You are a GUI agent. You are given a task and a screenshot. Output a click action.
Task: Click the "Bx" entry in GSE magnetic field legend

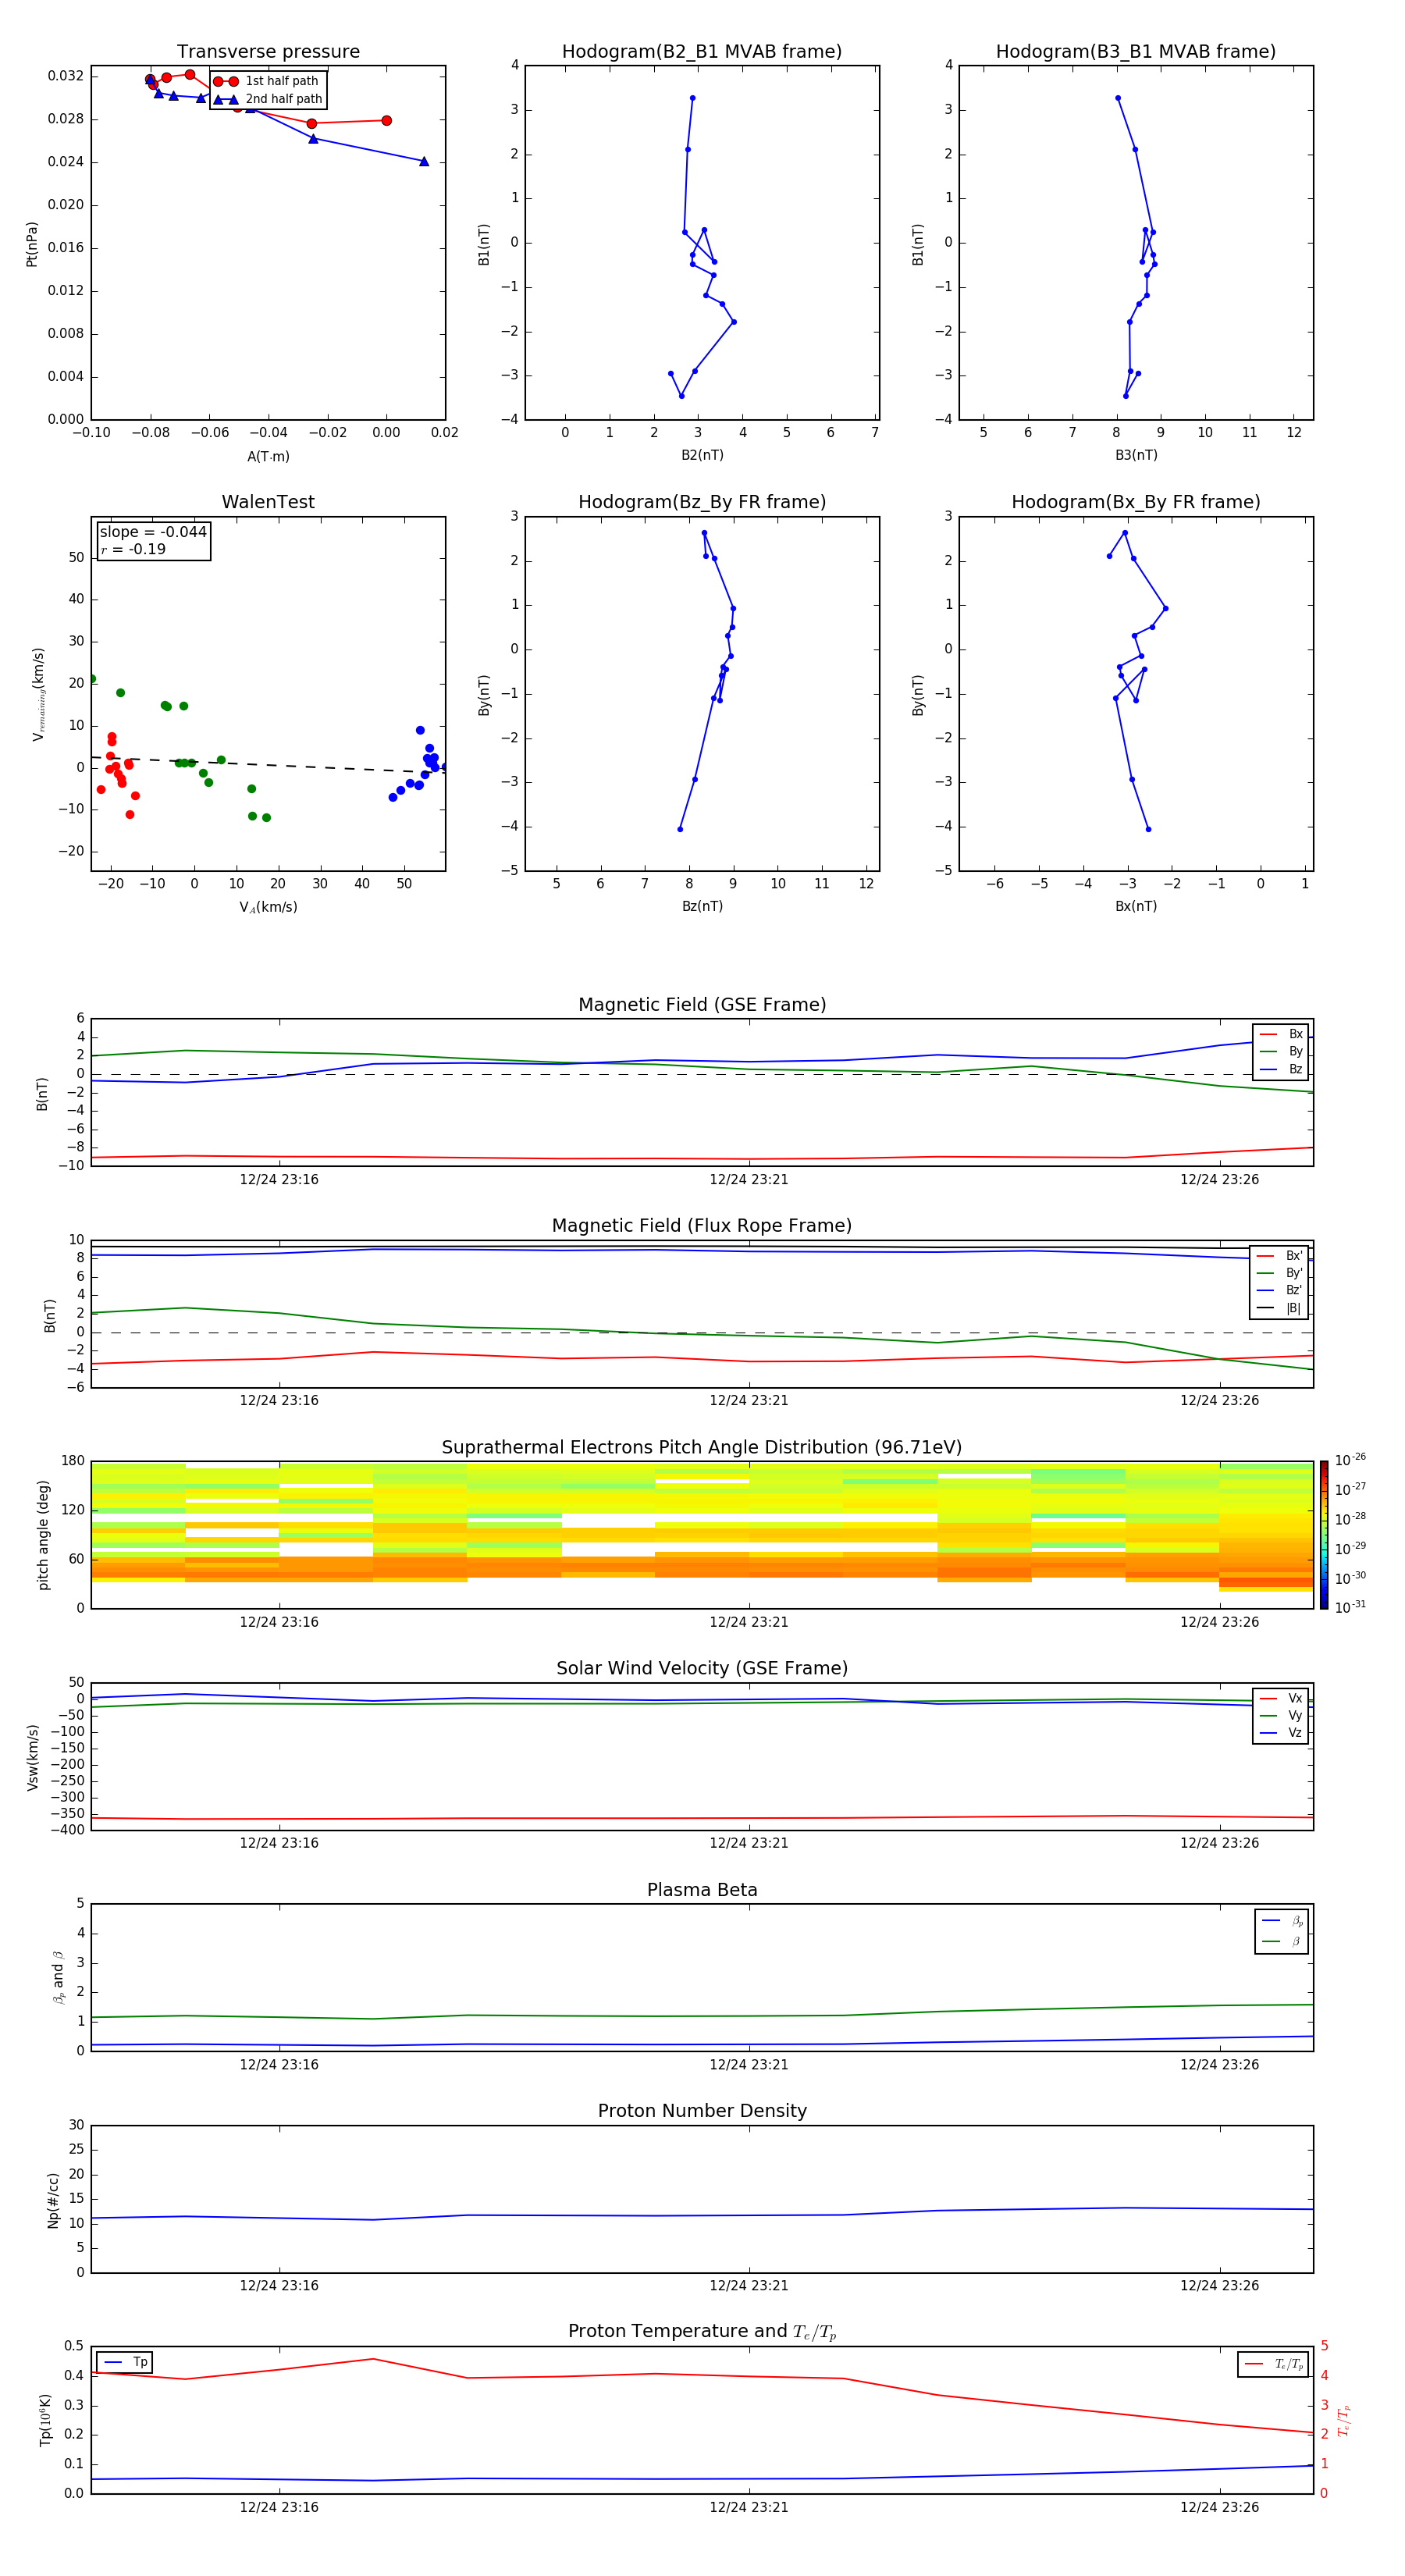point(1282,1034)
